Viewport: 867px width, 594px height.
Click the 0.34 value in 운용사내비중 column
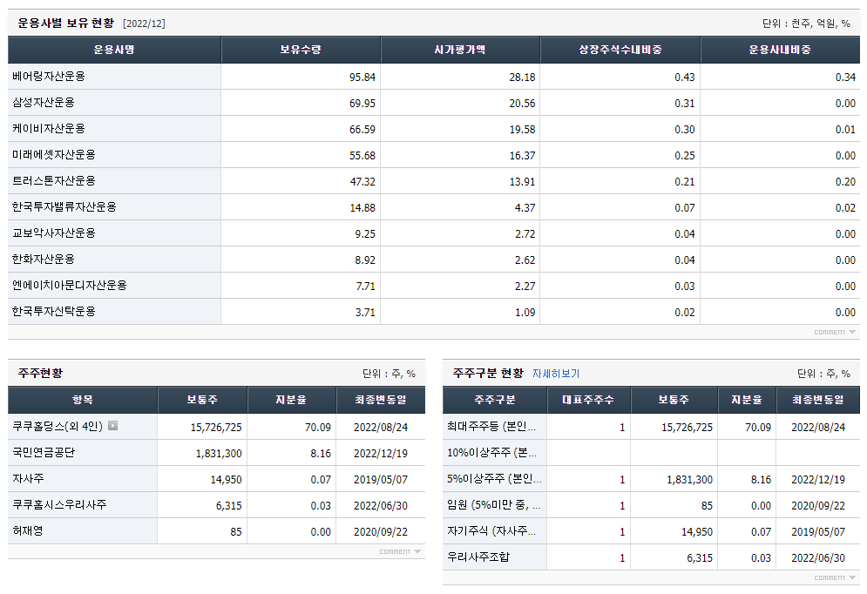click(845, 78)
